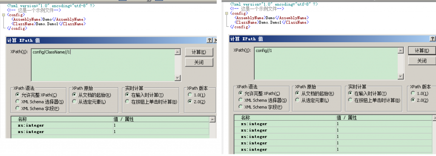Viewport: 436px width, 156px height.
Task: Choose XPath version 1.0(1) in config//1 dialog
Action: (420, 94)
